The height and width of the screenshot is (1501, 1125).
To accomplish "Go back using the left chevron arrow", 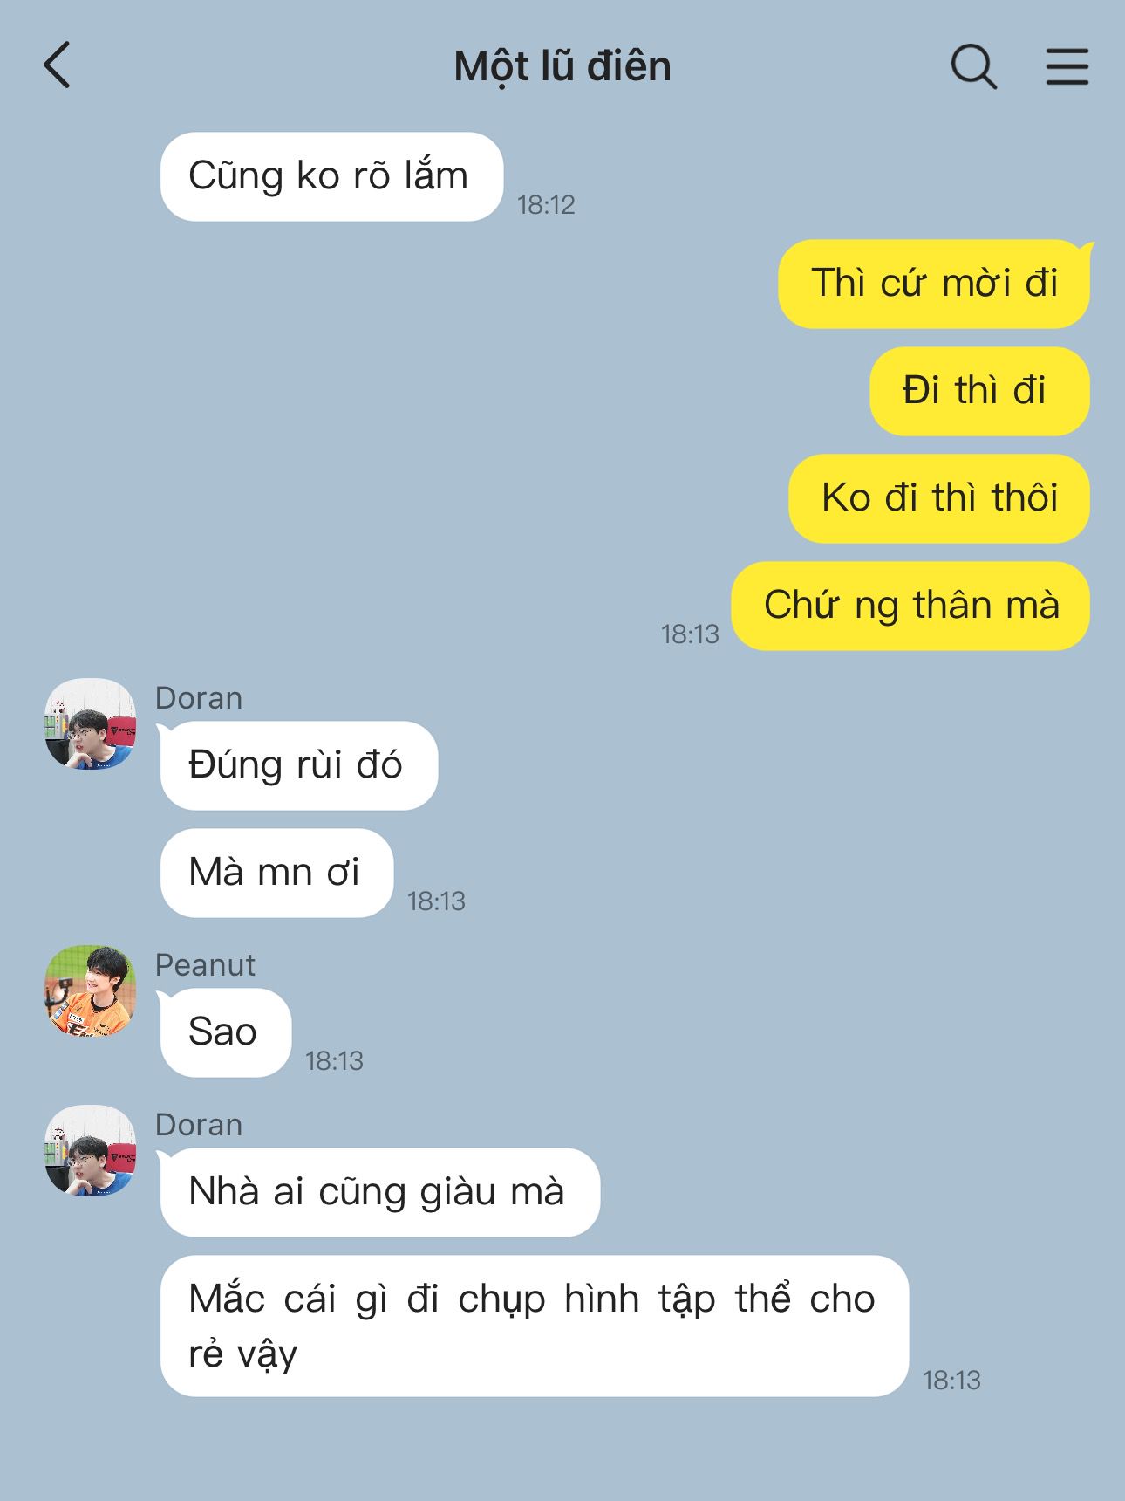I will pos(57,66).
